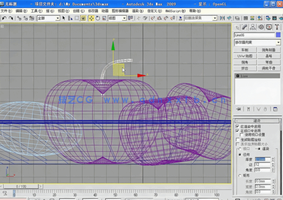Select the 矩形 radio option

(x=240, y=175)
